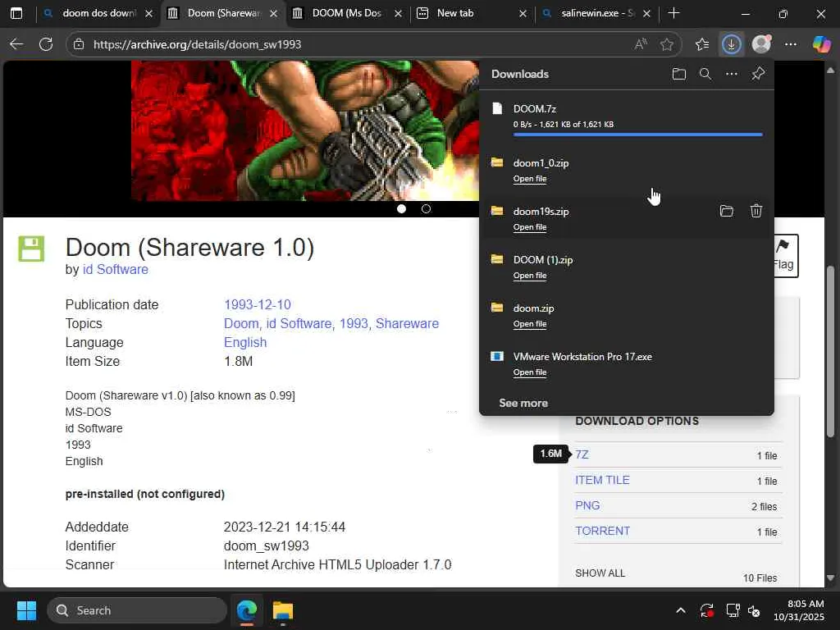840x630 pixels.
Task: Open file link under DOOM (1).zip
Action: [530, 276]
